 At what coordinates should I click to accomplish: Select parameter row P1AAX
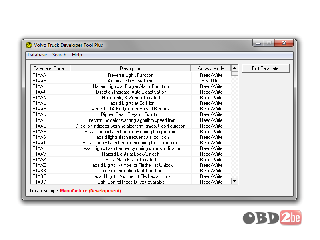click(131, 160)
